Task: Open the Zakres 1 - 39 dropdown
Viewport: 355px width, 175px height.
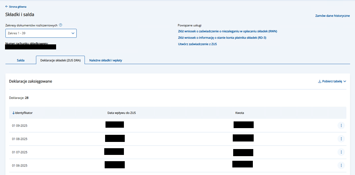Action: tap(41, 33)
